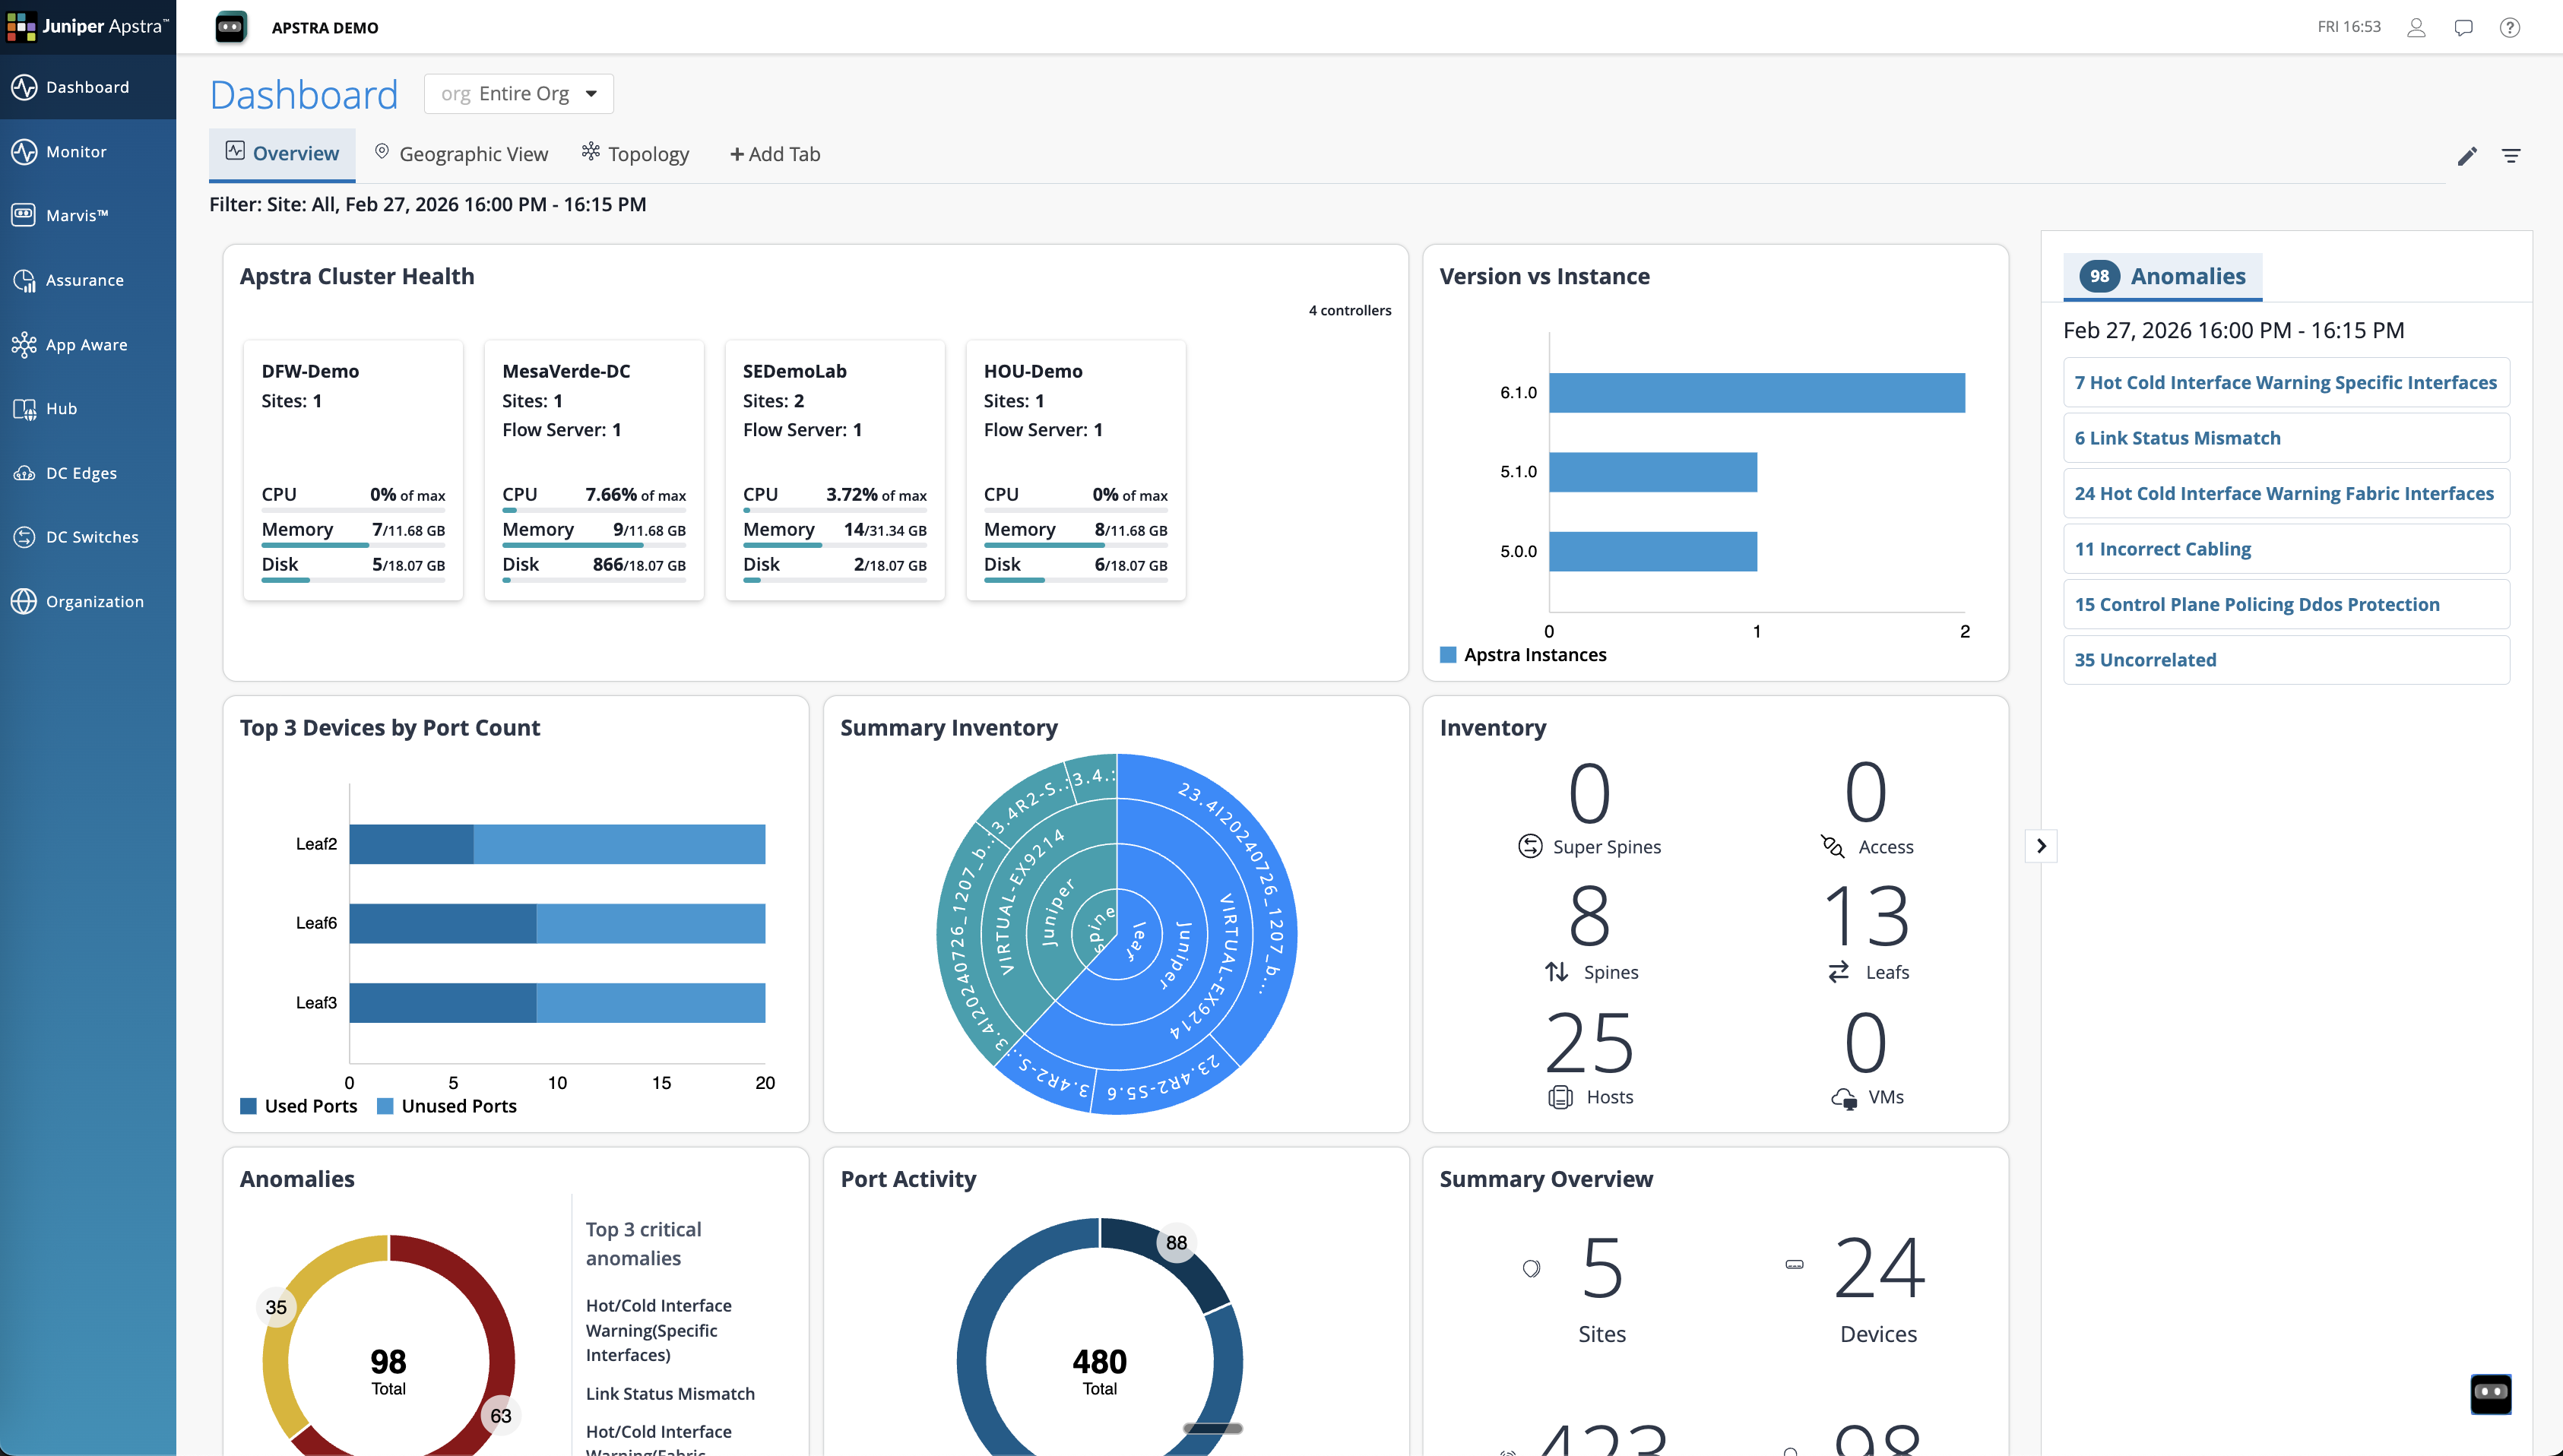2563x1456 pixels.
Task: Open DC Edges in the sidebar
Action: [88, 473]
